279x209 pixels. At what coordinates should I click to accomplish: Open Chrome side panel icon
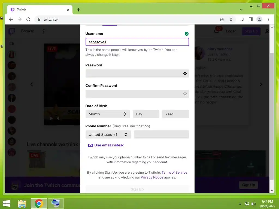[x=251, y=19]
